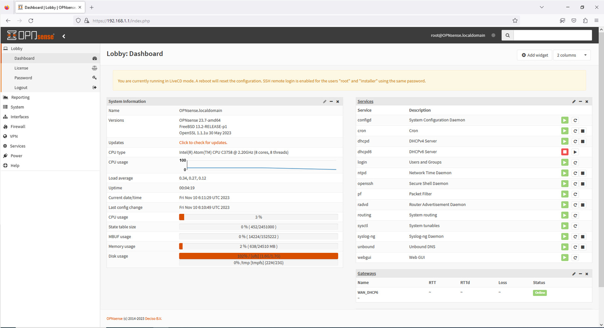Restart the routing service
Screen dimensions: 604x328
pos(575,215)
